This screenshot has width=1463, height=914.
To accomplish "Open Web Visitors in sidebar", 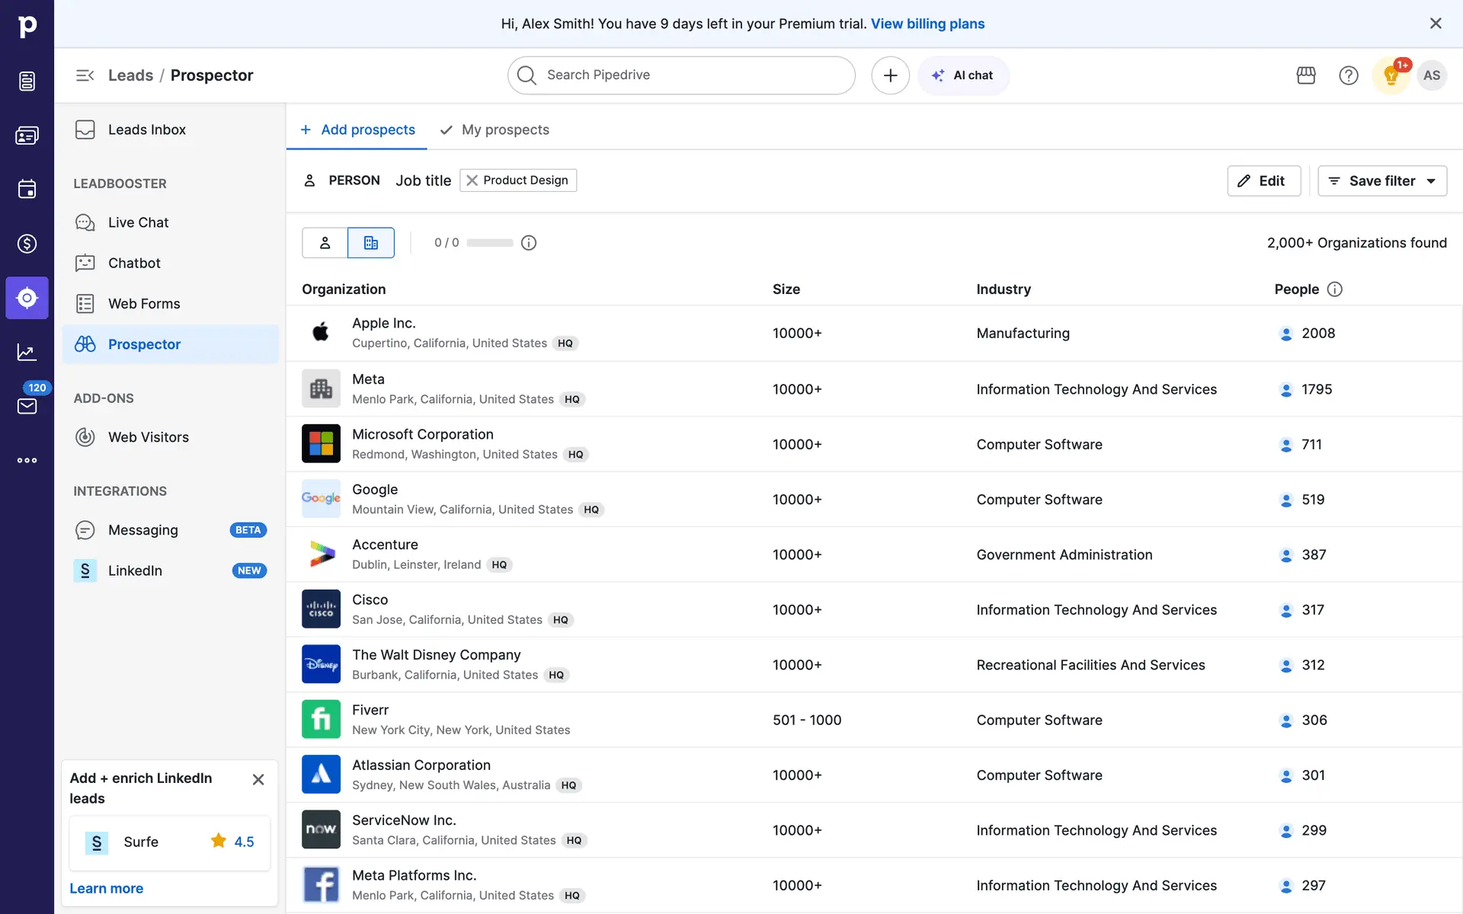I will (148, 437).
